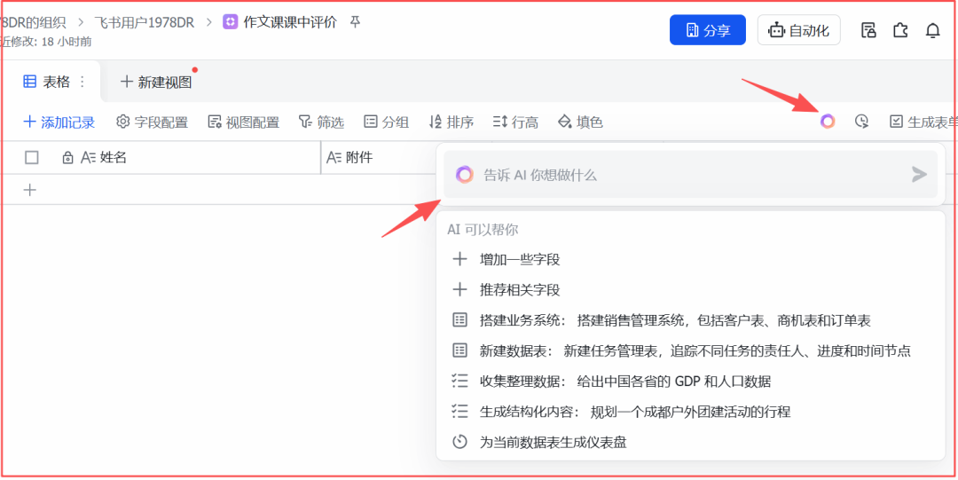Add a new row with the plus icon
Screen dimensions: 958x480
click(29, 190)
